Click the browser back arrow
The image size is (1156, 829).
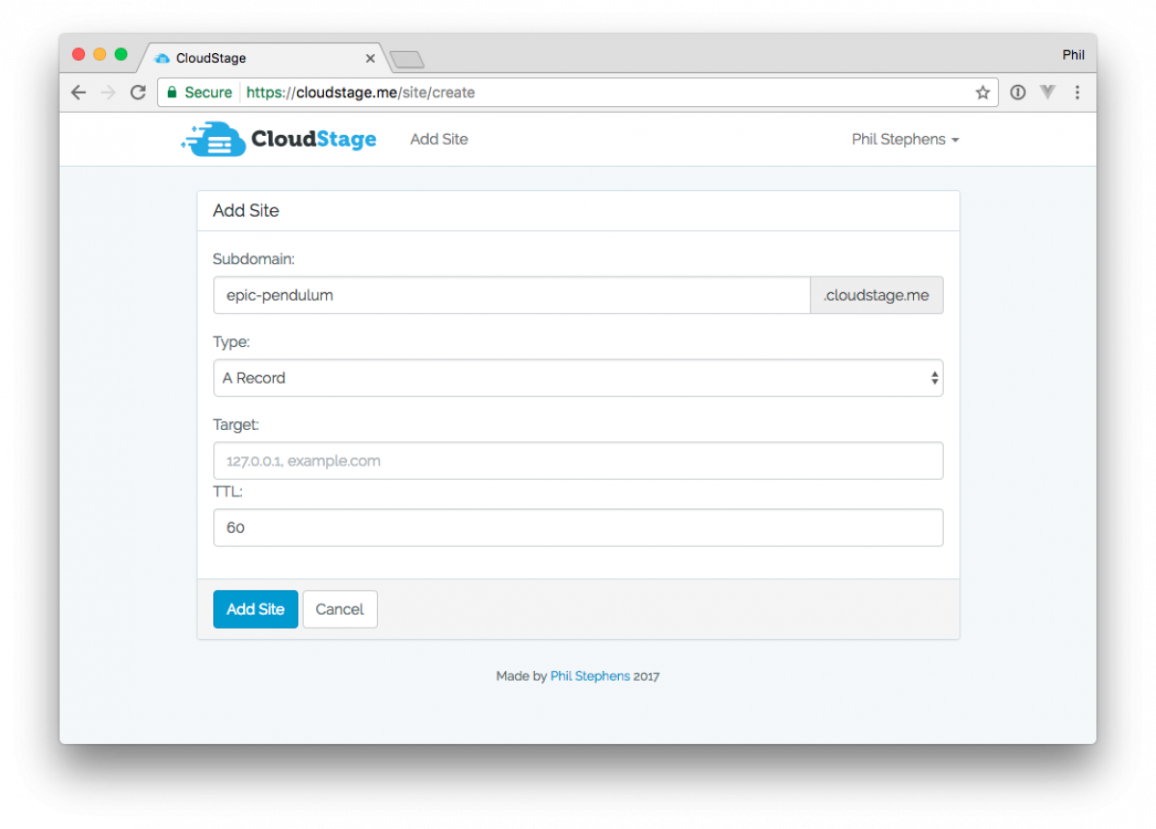[x=79, y=93]
